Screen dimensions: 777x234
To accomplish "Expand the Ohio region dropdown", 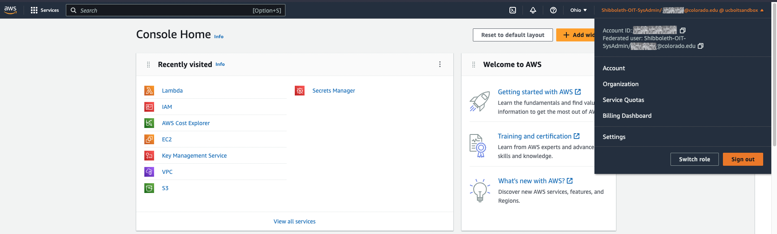I will click(x=579, y=10).
